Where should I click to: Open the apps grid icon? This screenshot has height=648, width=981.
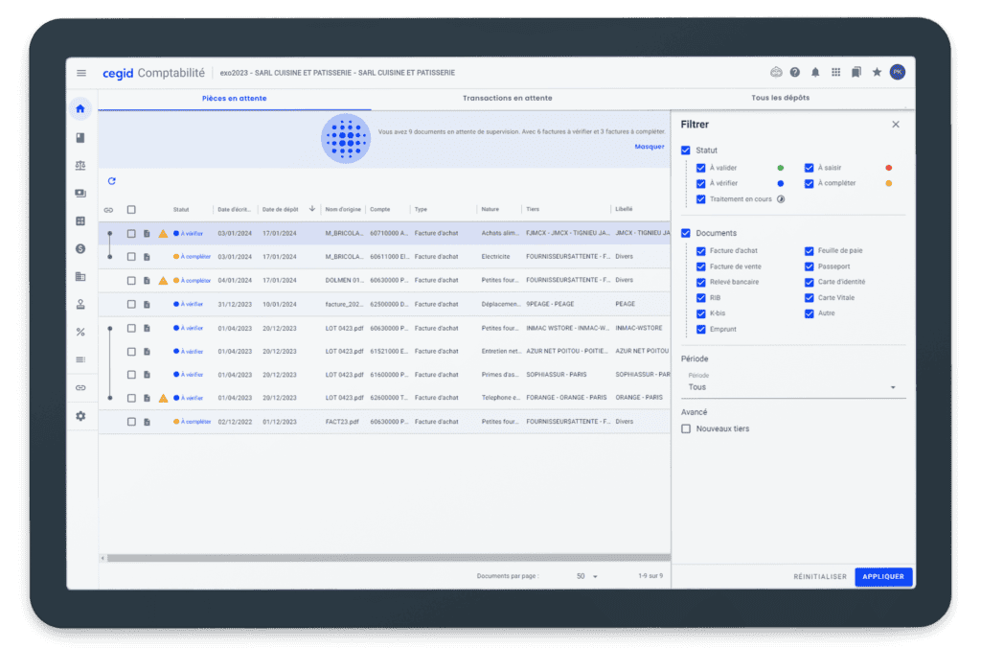point(835,73)
